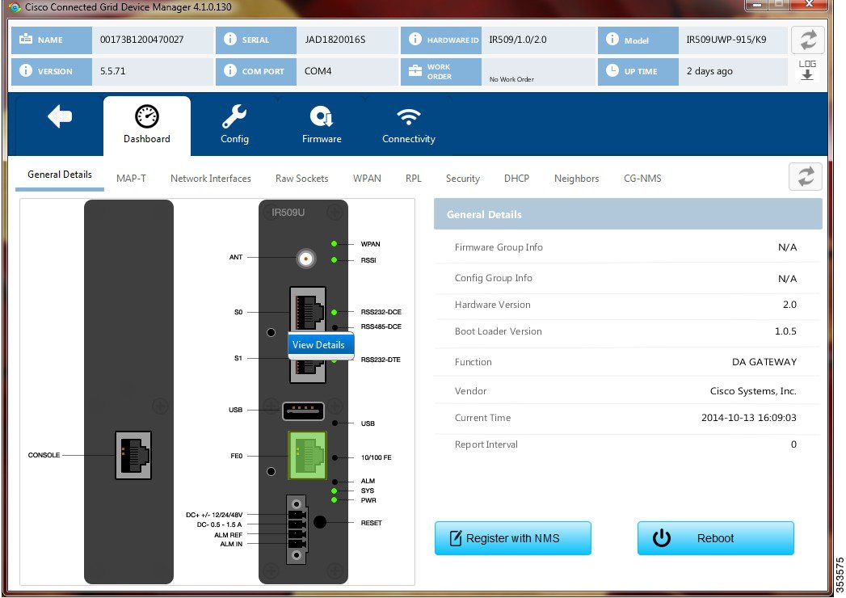Screen dimensions: 846x598
Task: Click the COM PORT info icon
Action: 230,70
